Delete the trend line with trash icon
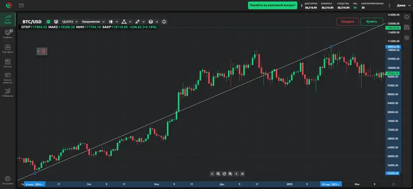This screenshot has height=189, width=413. pos(44,52)
